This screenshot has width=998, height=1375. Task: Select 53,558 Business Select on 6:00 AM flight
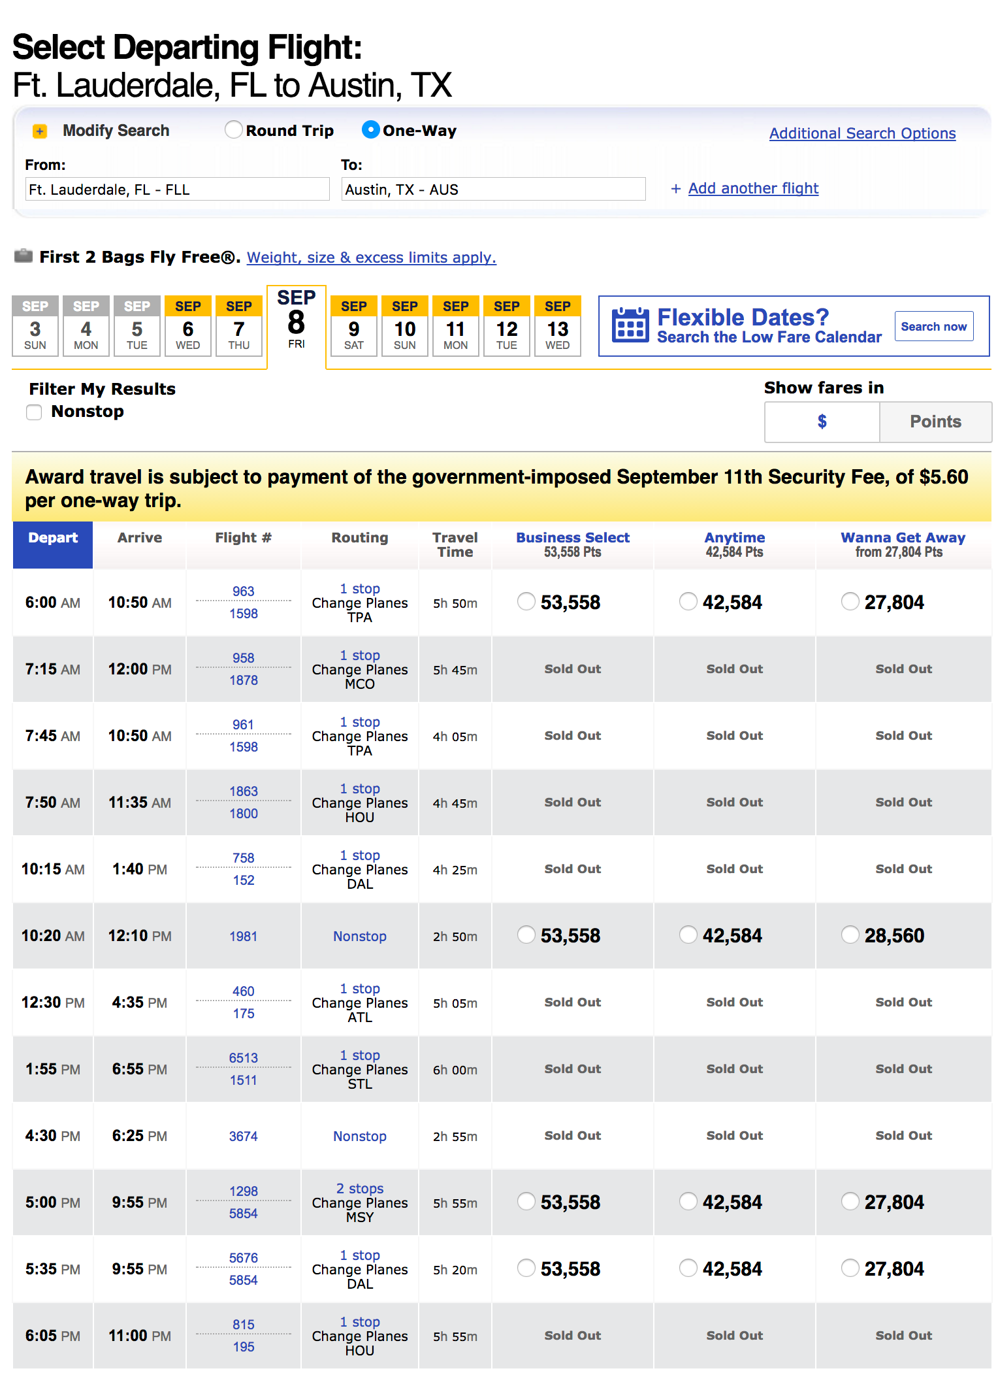point(526,601)
